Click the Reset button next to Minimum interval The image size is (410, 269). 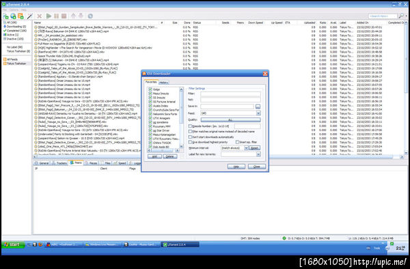pos(255,148)
